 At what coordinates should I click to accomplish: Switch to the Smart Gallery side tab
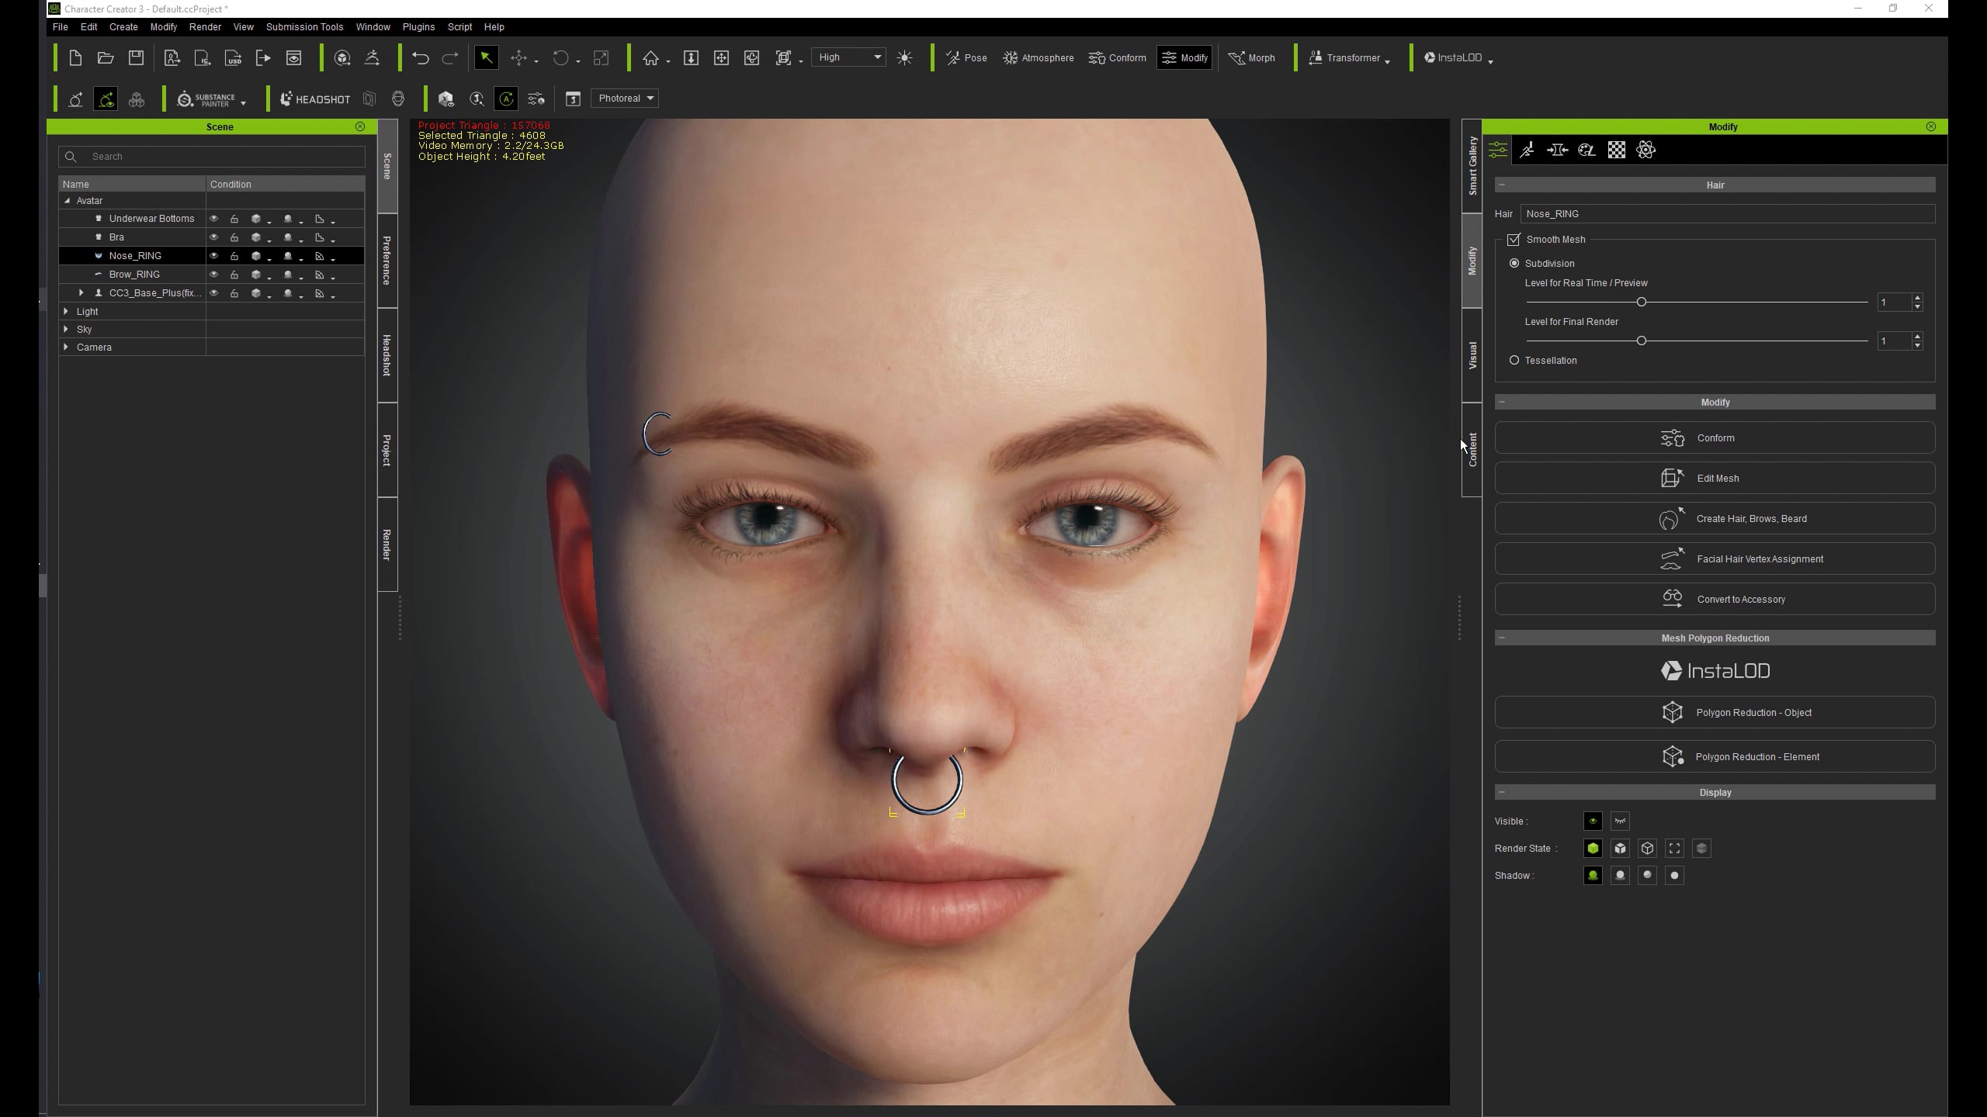tap(1472, 164)
